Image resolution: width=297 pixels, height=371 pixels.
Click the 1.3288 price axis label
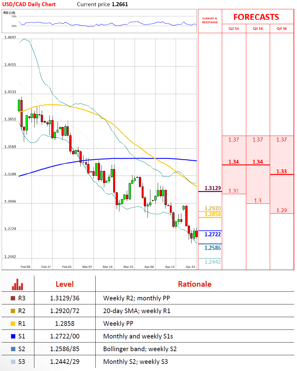pyautogui.click(x=10, y=174)
